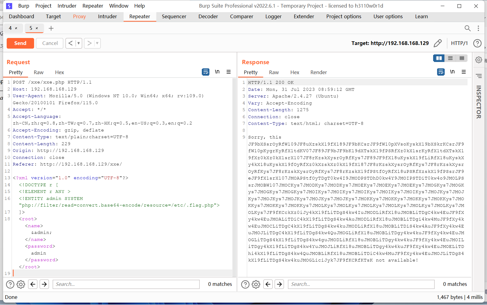Toggle word wrap in Request editor
This screenshot has width=487, height=305.
click(206, 72)
